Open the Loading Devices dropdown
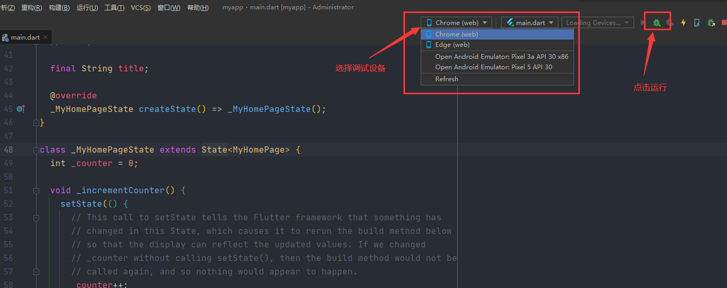Viewport: 727px width, 288px height. 598,23
